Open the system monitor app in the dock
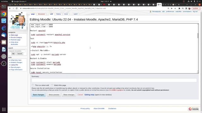The image size is (202, 113). click(4, 21)
